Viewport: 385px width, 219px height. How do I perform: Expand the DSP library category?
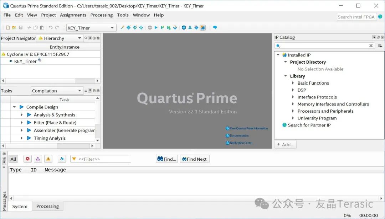click(293, 90)
